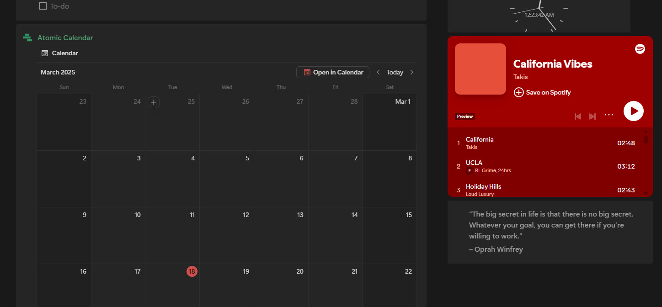Click the date 22 cell
Viewport: 662px width, 307px height.
click(390, 286)
